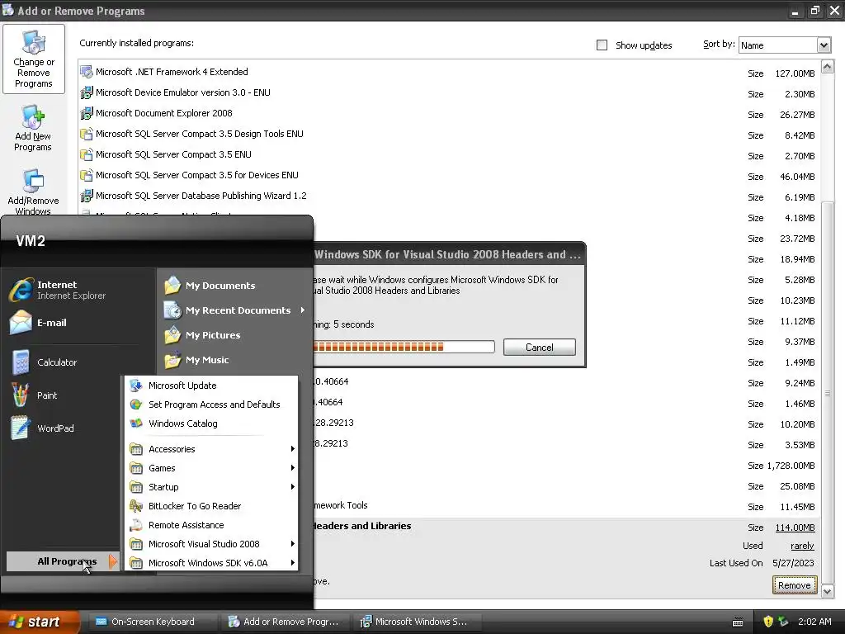Viewport: 845px width, 634px height.
Task: Click Microsoft .NET Framework 4 Extended icon
Action: [86, 72]
